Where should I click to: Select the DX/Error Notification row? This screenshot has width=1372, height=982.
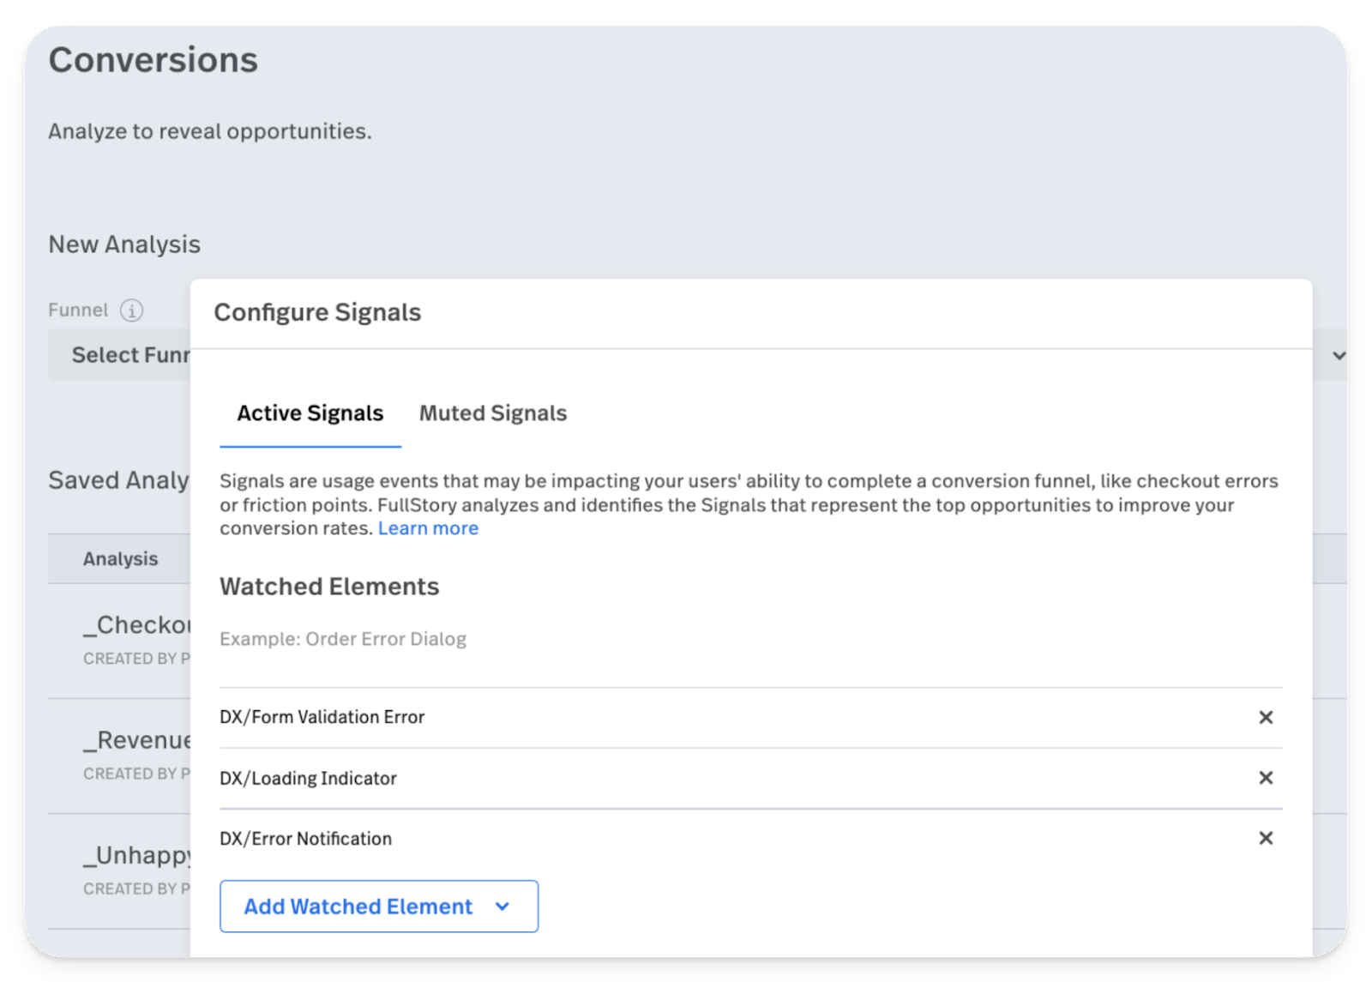pos(750,839)
